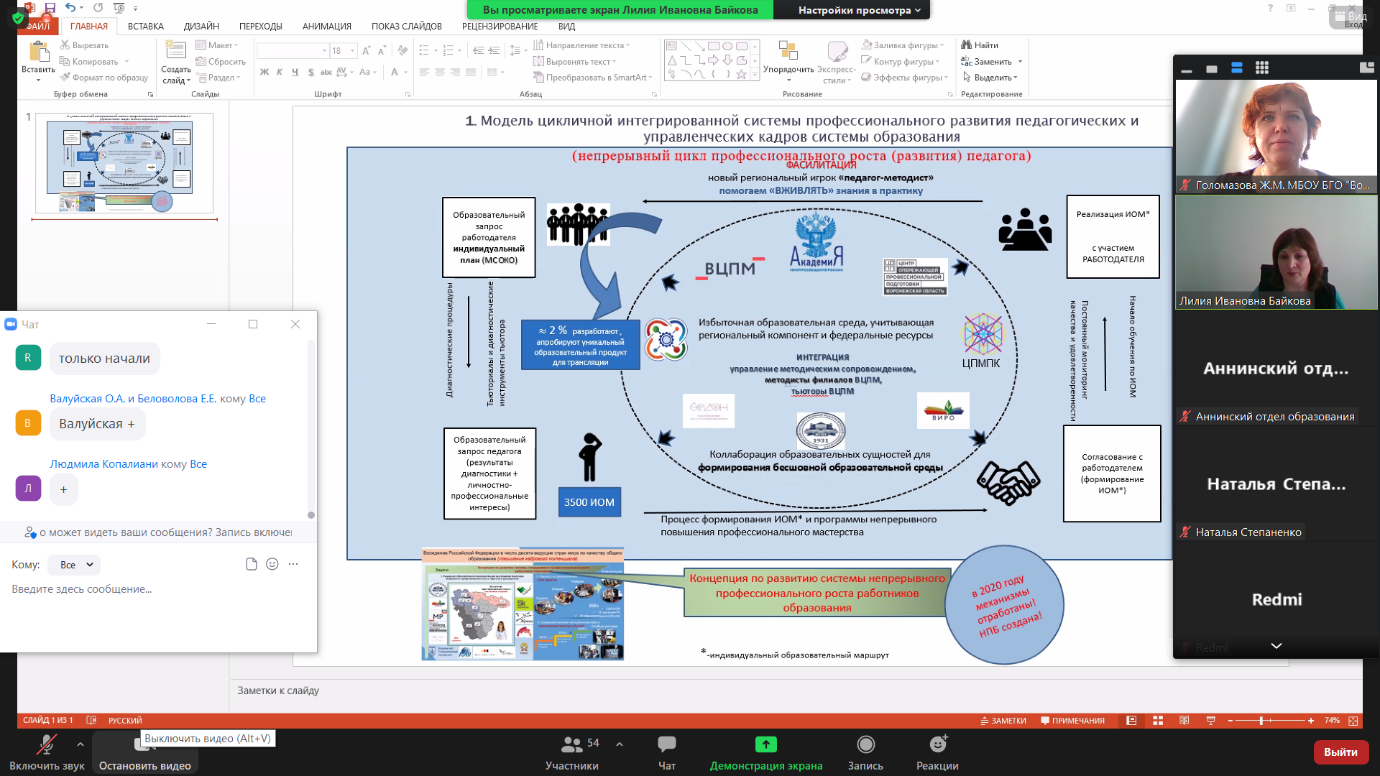Open the ВСТАВКА ribbon tab
This screenshot has width=1380, height=776.
click(145, 27)
